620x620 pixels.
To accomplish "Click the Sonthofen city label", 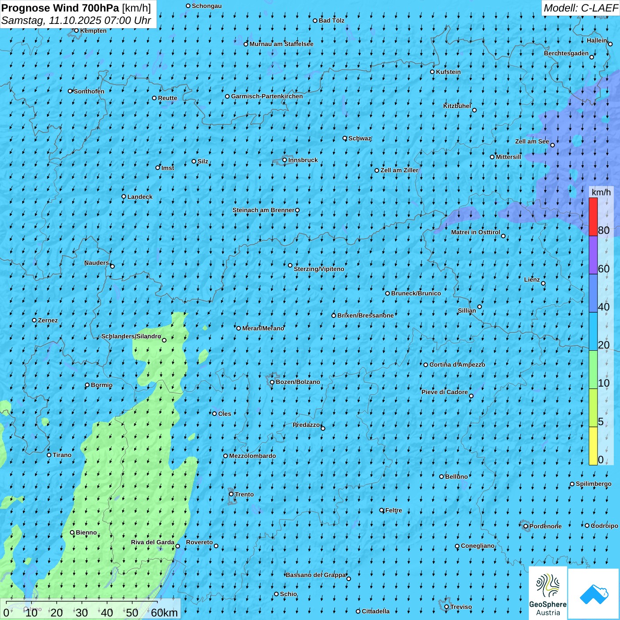I will click(89, 91).
